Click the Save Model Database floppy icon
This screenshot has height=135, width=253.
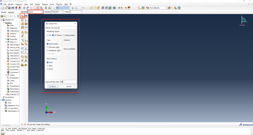click(9, 8)
